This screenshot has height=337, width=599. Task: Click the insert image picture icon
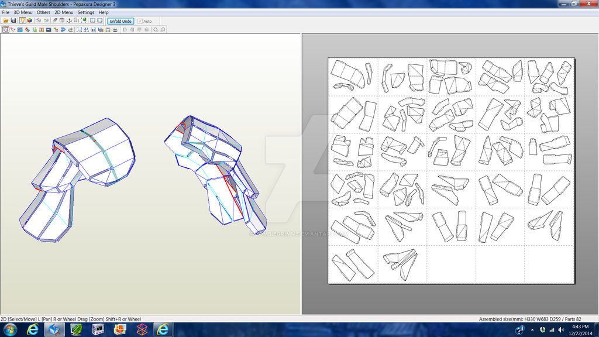(49, 30)
